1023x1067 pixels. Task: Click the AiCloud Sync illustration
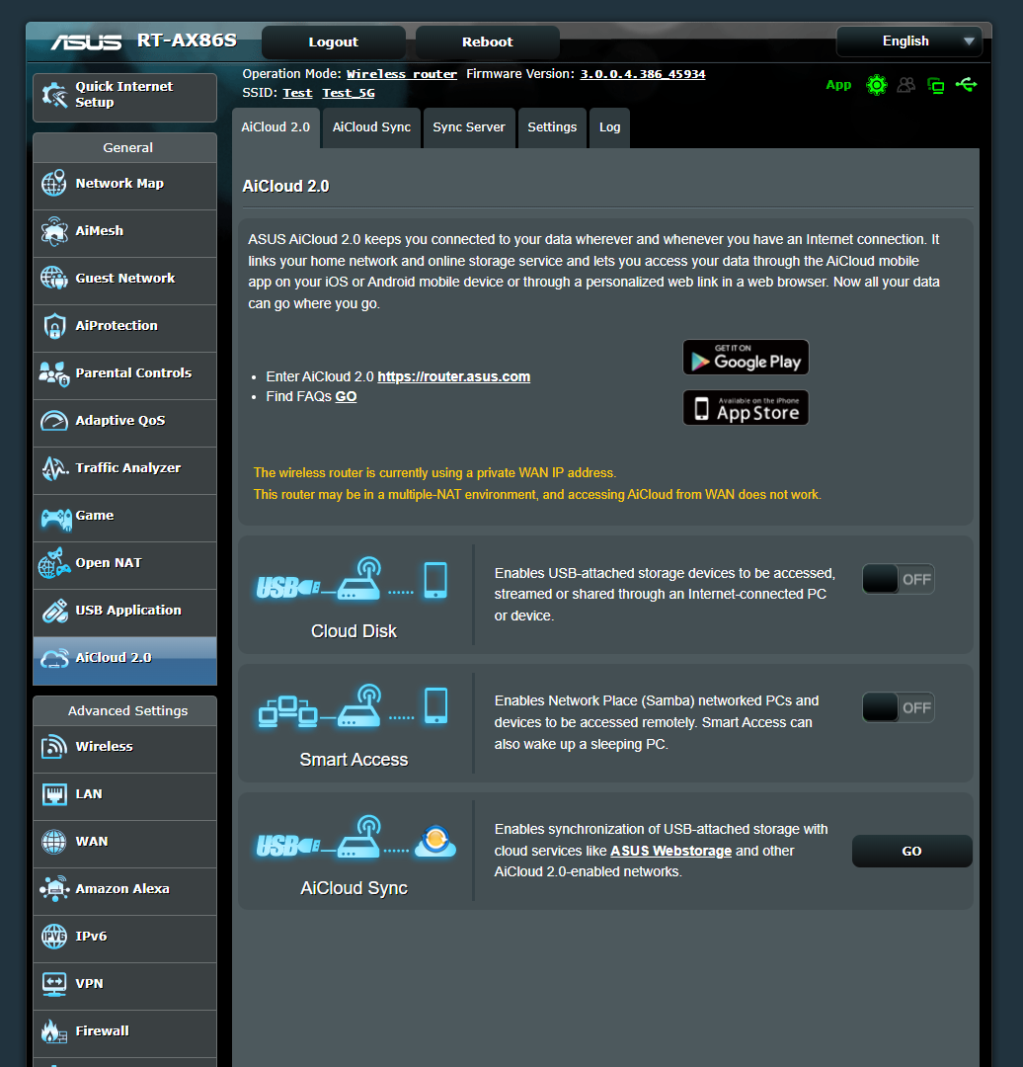coord(355,837)
